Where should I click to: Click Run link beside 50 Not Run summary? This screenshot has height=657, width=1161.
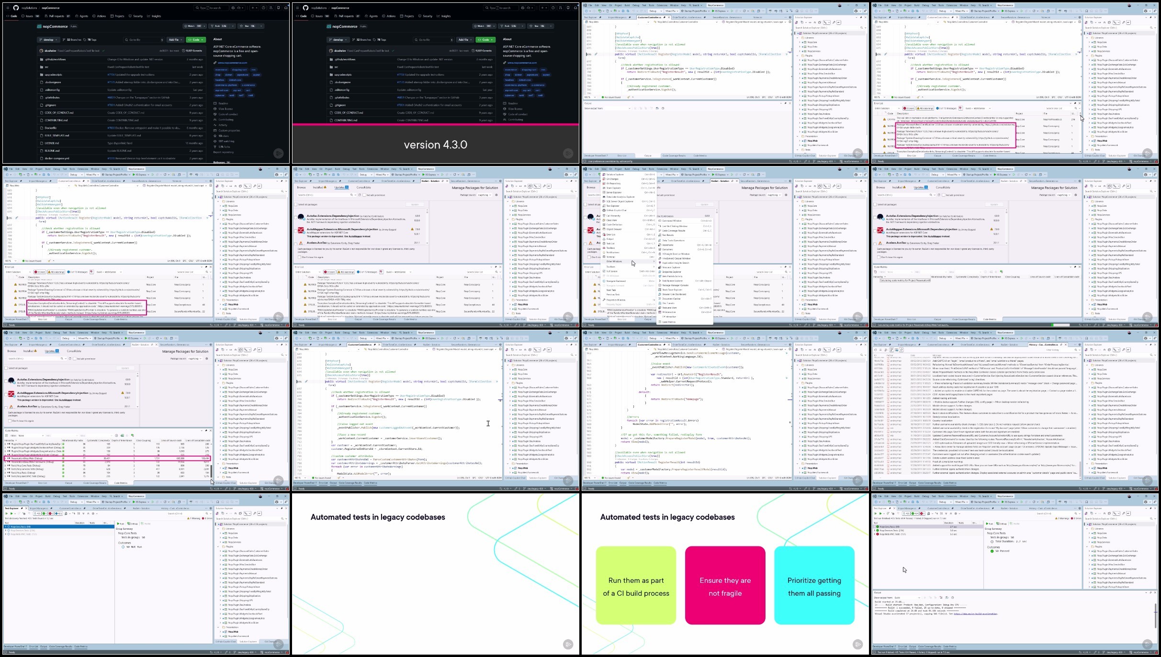[x=121, y=523]
